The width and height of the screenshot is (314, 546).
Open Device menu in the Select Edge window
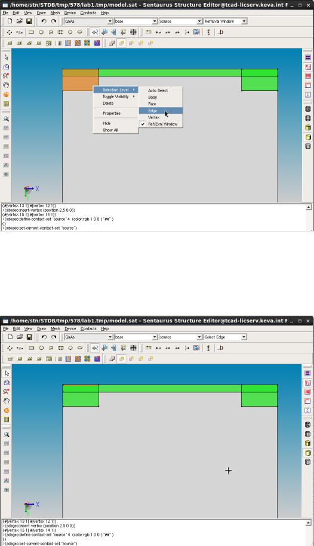70,328
